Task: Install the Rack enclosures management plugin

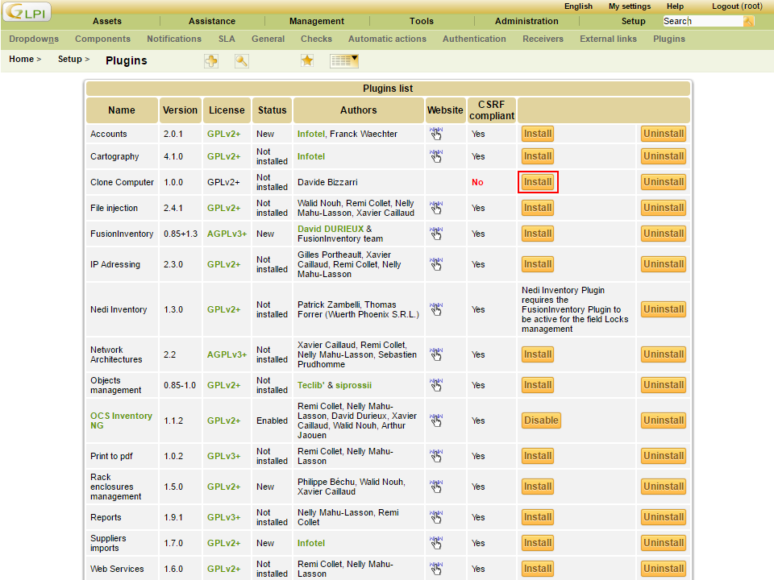Action: pos(538,487)
